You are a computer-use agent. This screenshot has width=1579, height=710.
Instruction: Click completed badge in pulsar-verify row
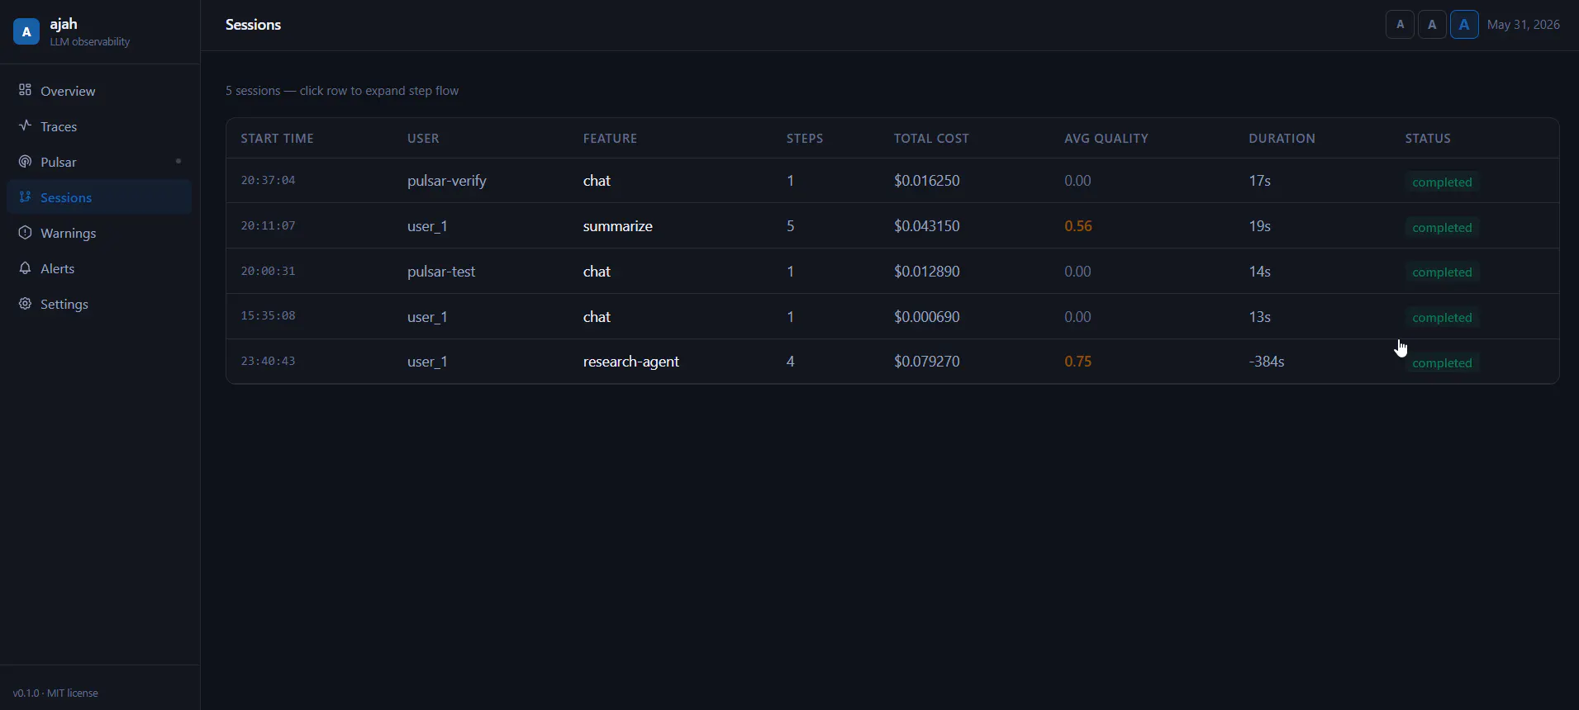[x=1442, y=182]
